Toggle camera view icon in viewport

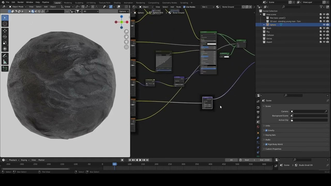(x=126, y=42)
